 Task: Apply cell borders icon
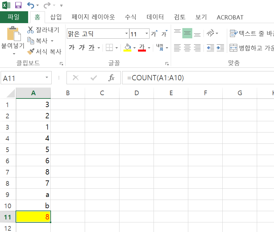[x=110, y=48]
